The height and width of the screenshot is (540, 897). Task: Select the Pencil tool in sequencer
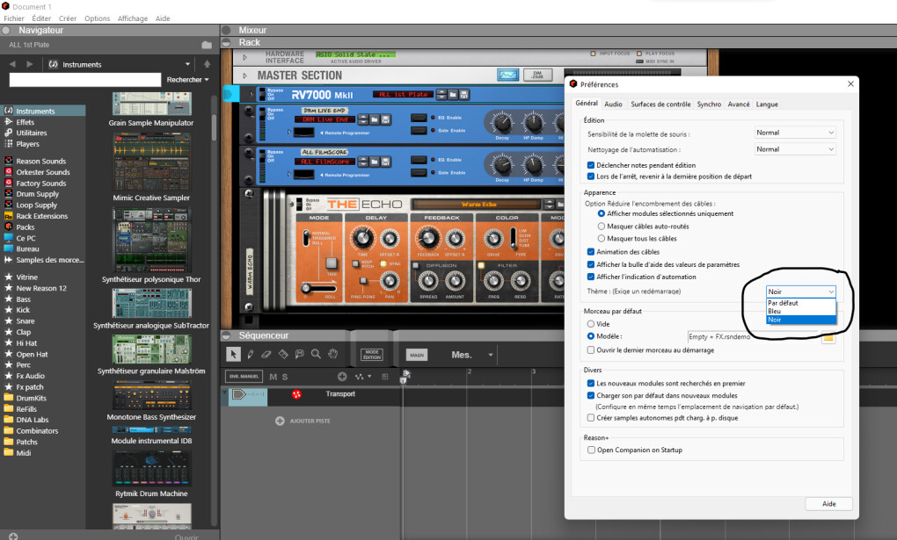250,354
